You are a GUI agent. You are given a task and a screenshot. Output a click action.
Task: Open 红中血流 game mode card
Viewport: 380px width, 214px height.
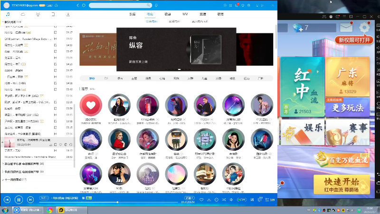click(x=303, y=87)
